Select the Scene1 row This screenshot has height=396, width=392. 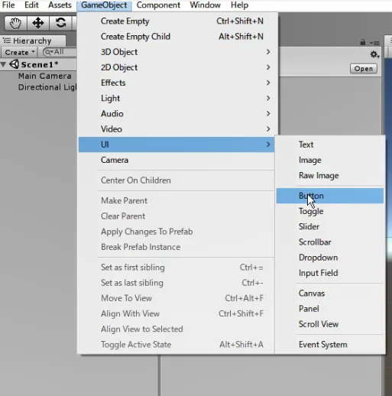(x=38, y=64)
